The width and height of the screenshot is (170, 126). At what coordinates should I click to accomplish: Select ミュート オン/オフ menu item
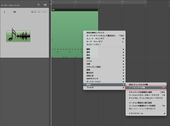click(104, 39)
